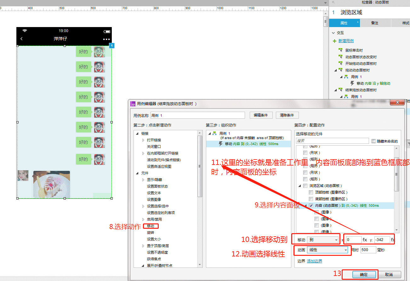Select the 设置面板状态 action
The width and height of the screenshot is (410, 281).
(157, 186)
